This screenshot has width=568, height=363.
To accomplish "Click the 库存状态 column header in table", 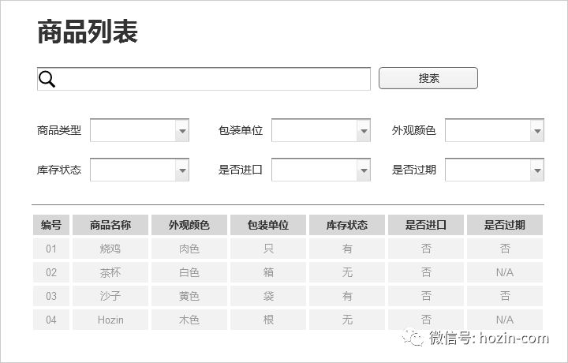I will (x=347, y=225).
